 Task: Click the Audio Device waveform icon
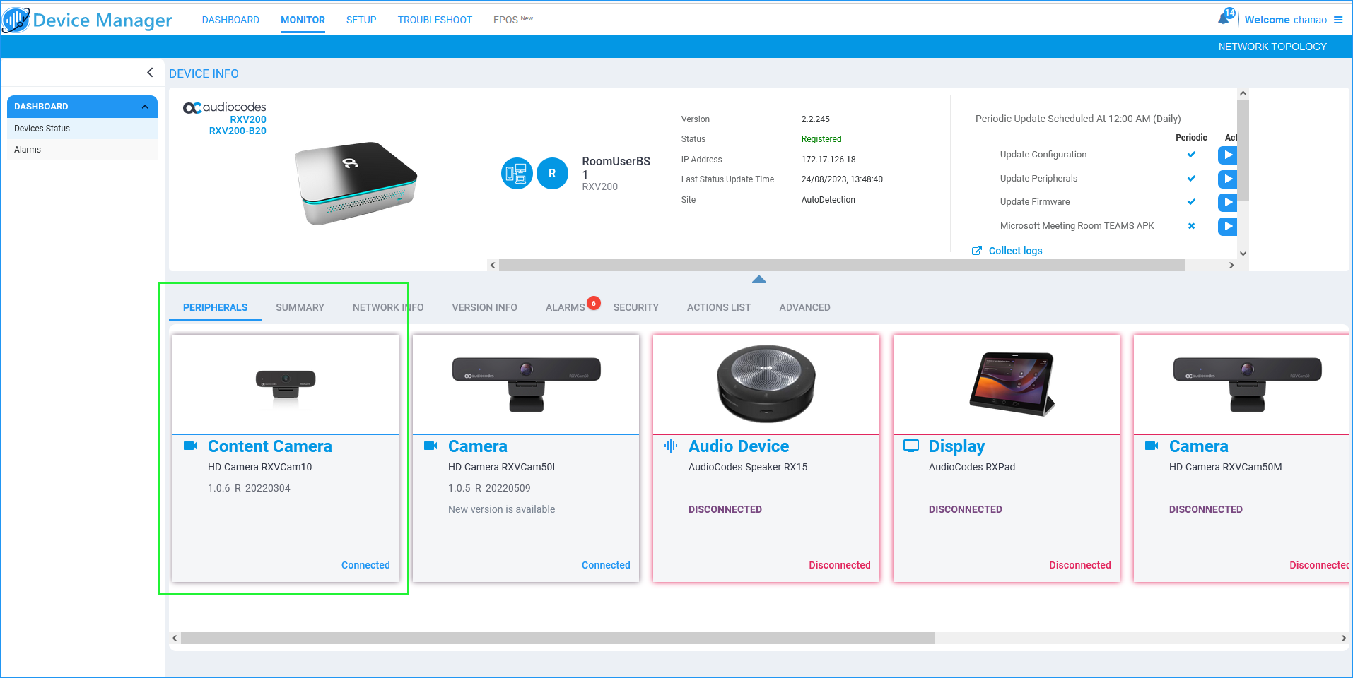(671, 446)
